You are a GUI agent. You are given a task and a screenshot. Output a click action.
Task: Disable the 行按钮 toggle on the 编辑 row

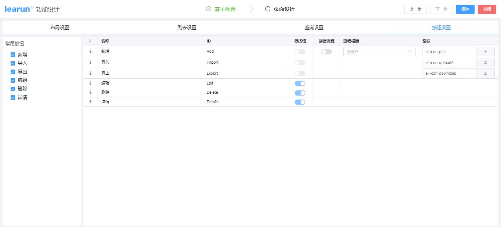300,83
